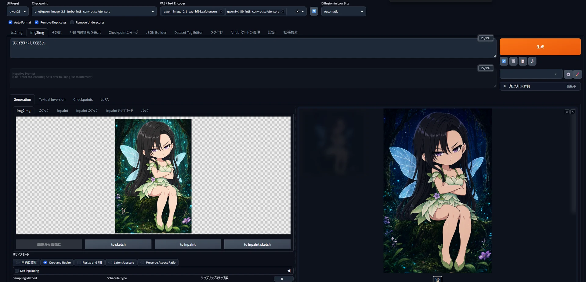Click the to inpaint sketch button

click(257, 244)
